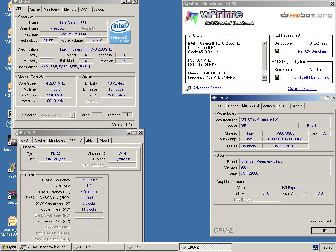
Task: Click the Advanced Settings wrench icon
Action: tap(188, 88)
